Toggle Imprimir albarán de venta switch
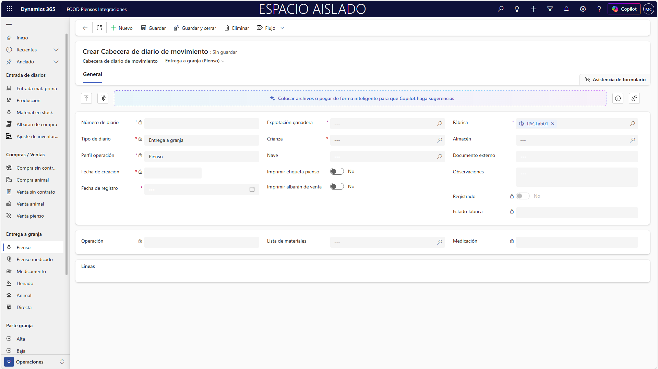658x369 pixels. pos(337,186)
